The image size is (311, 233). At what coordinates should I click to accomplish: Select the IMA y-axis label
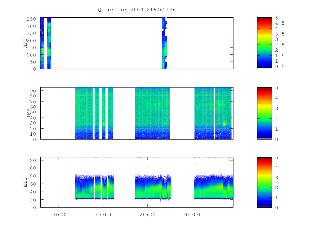coord(29,113)
